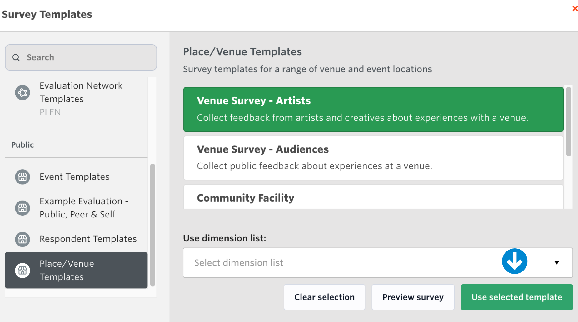Select Respondent Templates in sidebar
This screenshot has height=322, width=578.
tap(88, 239)
